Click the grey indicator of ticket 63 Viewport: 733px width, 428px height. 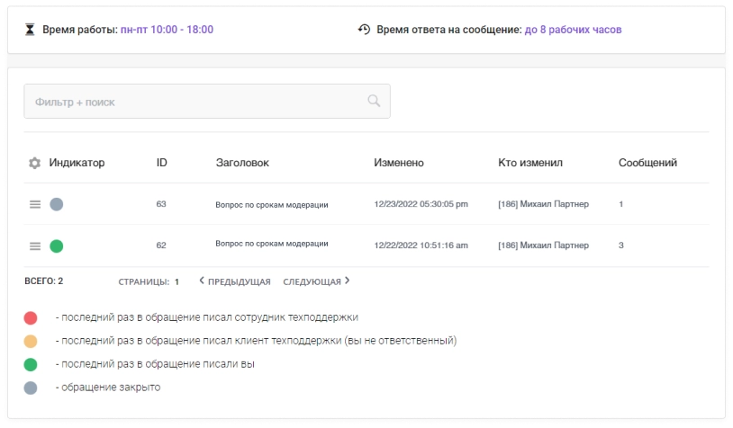point(57,204)
